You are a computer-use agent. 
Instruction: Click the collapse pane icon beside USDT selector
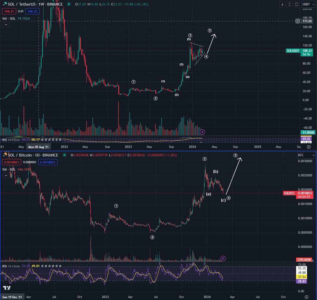pos(290,4)
